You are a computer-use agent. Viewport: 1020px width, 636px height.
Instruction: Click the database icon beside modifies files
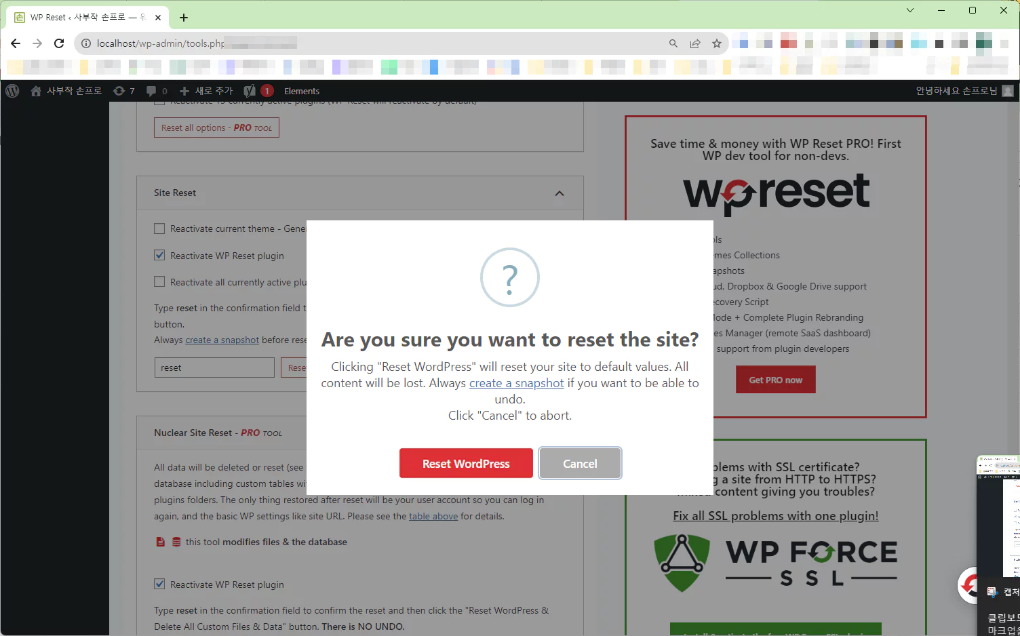pyautogui.click(x=176, y=542)
